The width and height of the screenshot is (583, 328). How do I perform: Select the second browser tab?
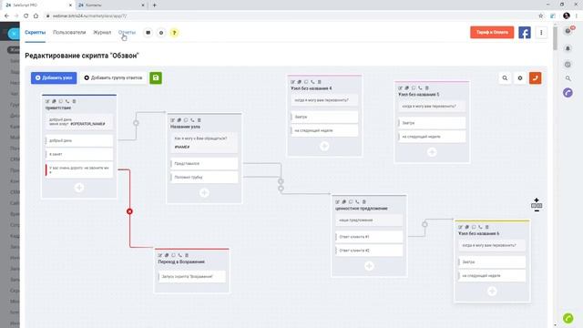coord(111,5)
